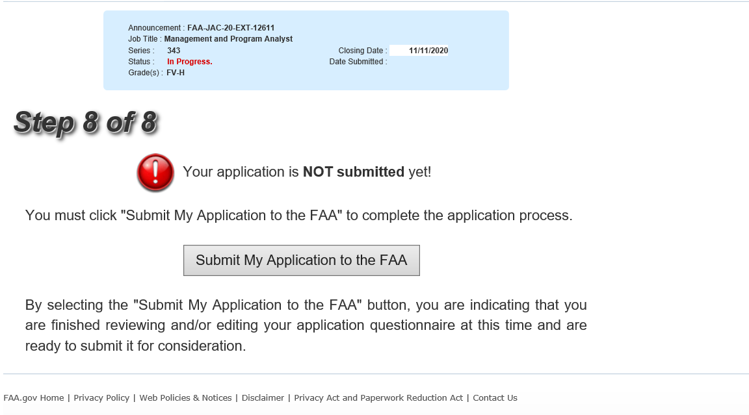
Task: Click the paragraph about finished reviewing the questionnaire
Action: click(306, 325)
